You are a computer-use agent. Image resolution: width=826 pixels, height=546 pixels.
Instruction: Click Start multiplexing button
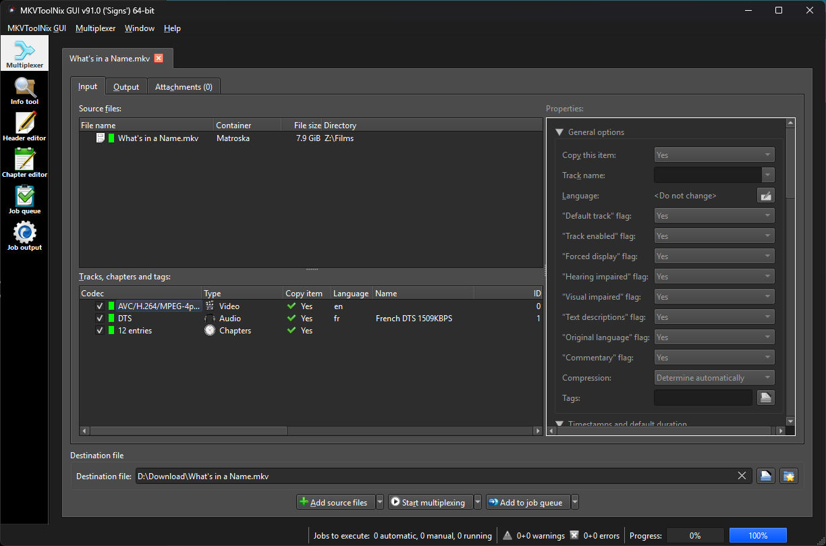(x=430, y=502)
